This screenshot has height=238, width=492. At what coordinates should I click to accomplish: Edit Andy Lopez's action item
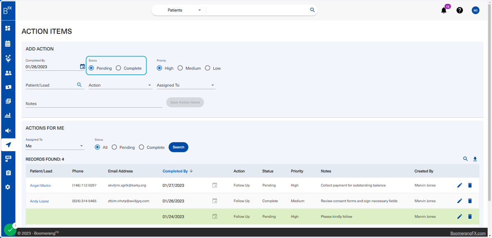point(460,201)
